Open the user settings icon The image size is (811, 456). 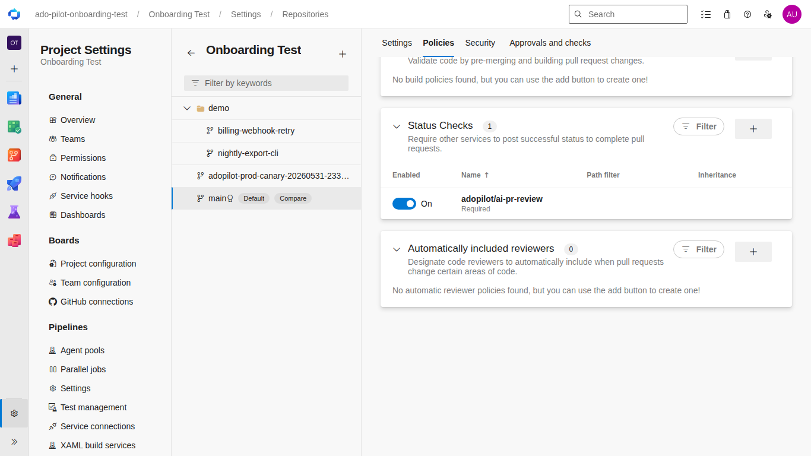(768, 14)
